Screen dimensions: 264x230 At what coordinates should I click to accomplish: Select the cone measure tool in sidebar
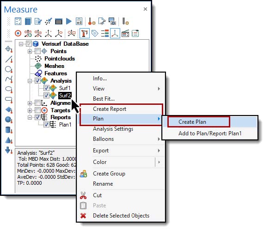tap(9, 140)
